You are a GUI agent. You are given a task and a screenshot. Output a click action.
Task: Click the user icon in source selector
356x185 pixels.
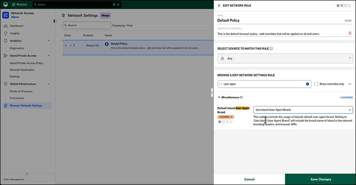222,59
